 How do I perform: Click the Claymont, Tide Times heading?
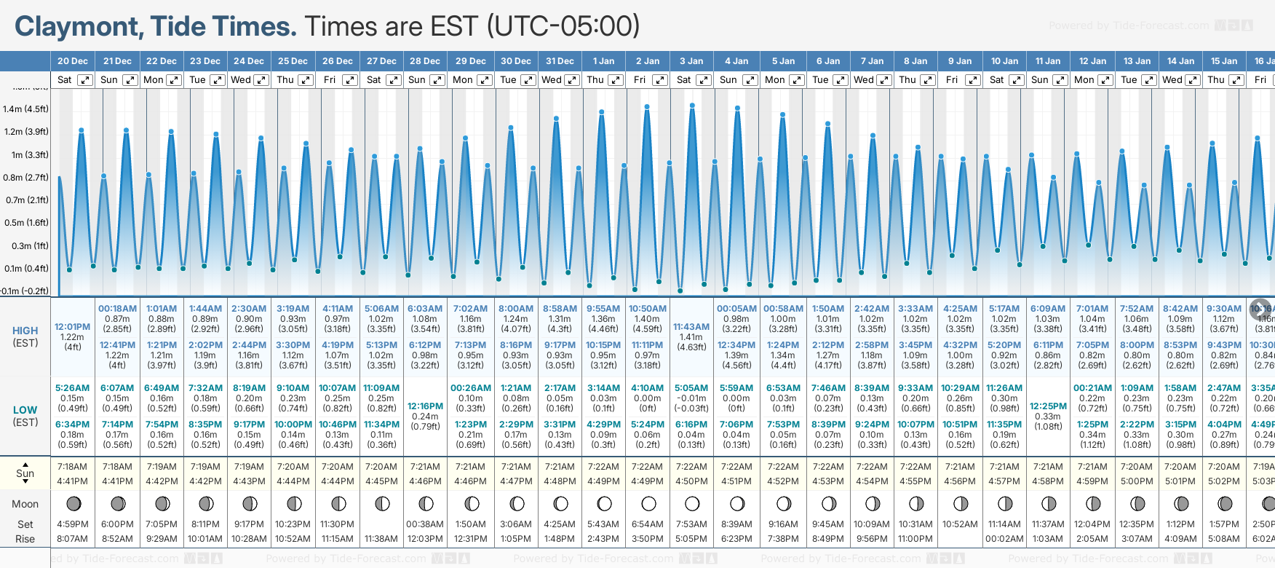(156, 27)
